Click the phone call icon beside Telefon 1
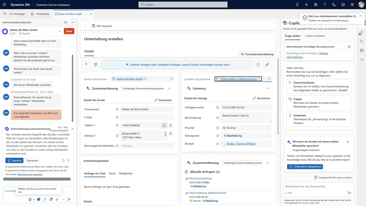366x206 pixels. 164,125
